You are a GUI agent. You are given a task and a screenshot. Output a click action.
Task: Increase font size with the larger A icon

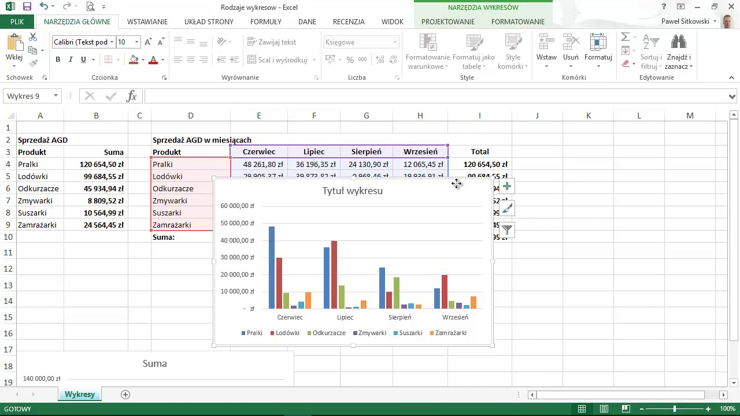click(x=148, y=42)
